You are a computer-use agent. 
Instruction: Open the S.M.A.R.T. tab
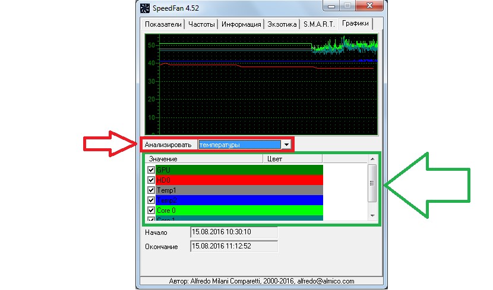pos(319,24)
